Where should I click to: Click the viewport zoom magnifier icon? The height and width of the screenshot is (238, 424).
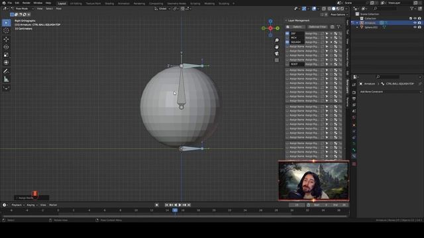coord(277,40)
